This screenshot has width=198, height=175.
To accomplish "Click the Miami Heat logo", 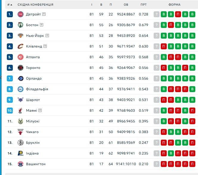I will 20,111.
